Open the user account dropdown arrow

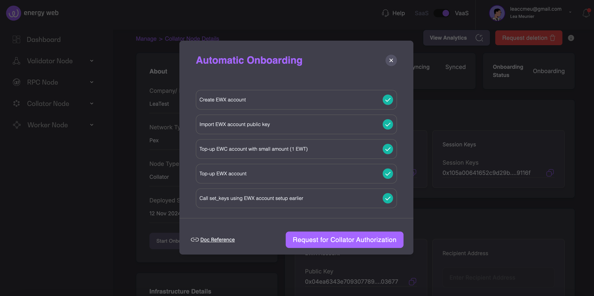pyautogui.click(x=570, y=12)
